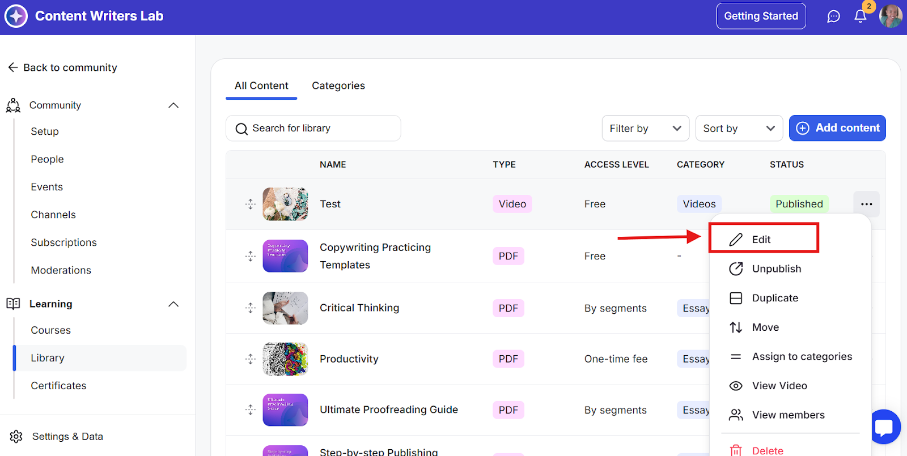This screenshot has height=456, width=907.
Task: Click the Delete trash icon
Action: pos(736,450)
